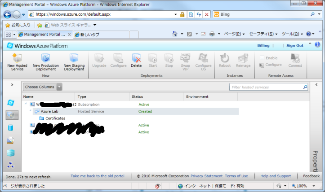Click the Stop deployment icon
The image size is (325, 192).
[169, 58]
